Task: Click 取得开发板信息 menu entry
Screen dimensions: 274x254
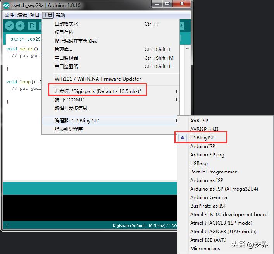Action: point(111,108)
